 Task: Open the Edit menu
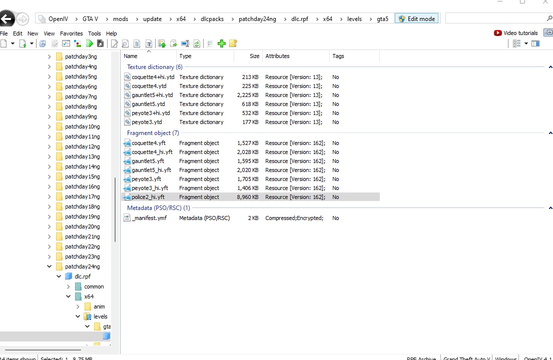pos(18,33)
